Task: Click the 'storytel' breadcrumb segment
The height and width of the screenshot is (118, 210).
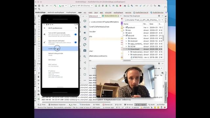Action: coord(108,12)
